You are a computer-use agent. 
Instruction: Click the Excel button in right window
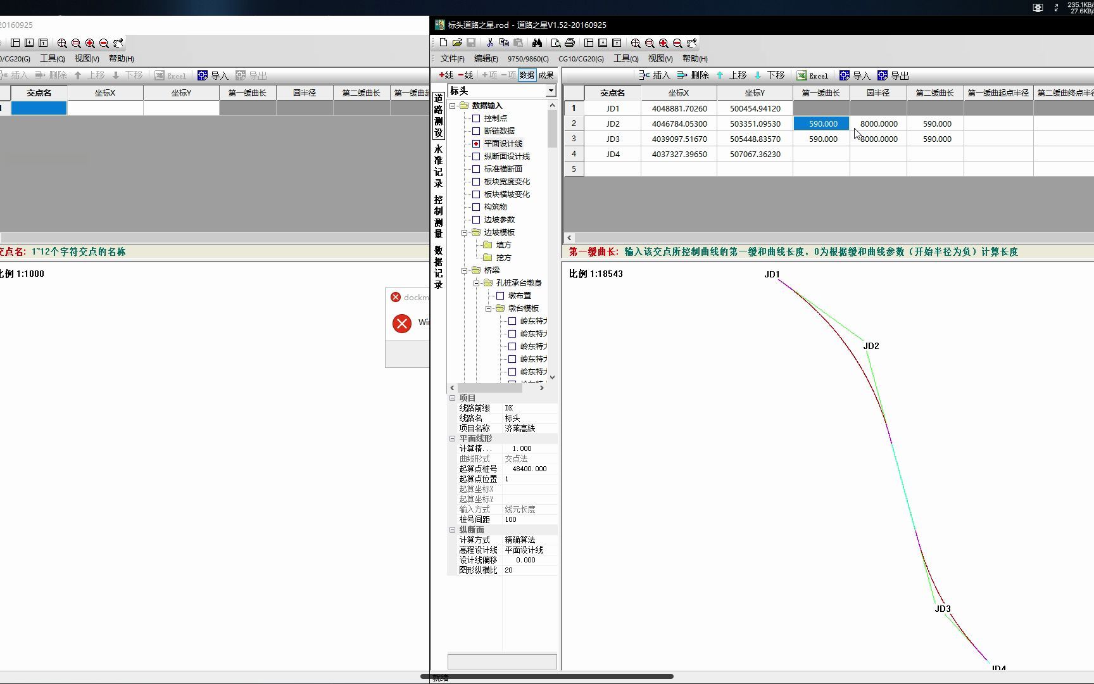click(812, 75)
